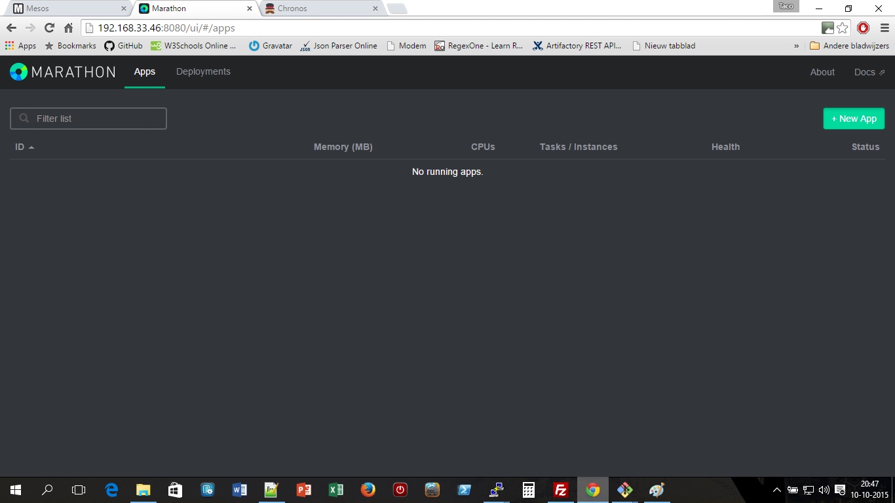Expand the hidden bookmarks overflow chevron
Screen dimensions: 895x503
796,46
